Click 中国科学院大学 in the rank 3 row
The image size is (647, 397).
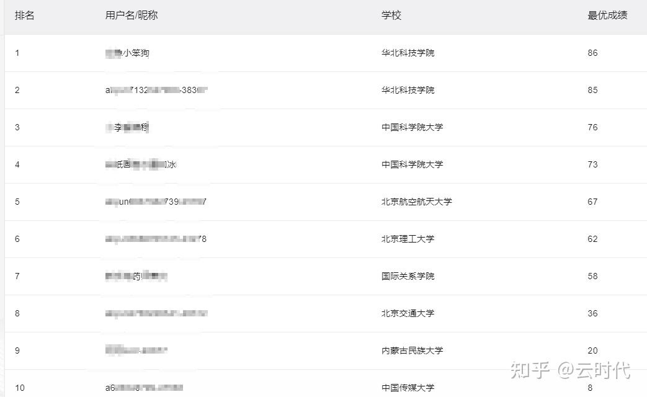coord(412,128)
